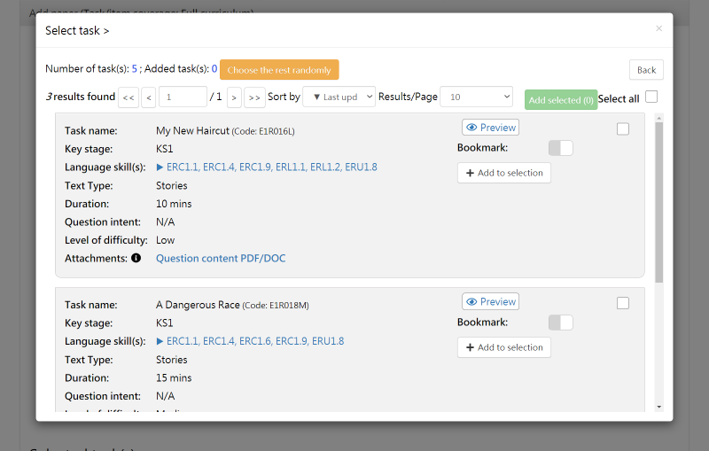This screenshot has width=709, height=451.
Task: Preview the My New Haircut task
Action: pyautogui.click(x=490, y=128)
